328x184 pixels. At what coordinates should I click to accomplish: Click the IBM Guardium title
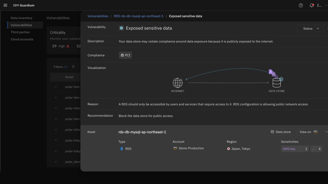[x=24, y=5]
